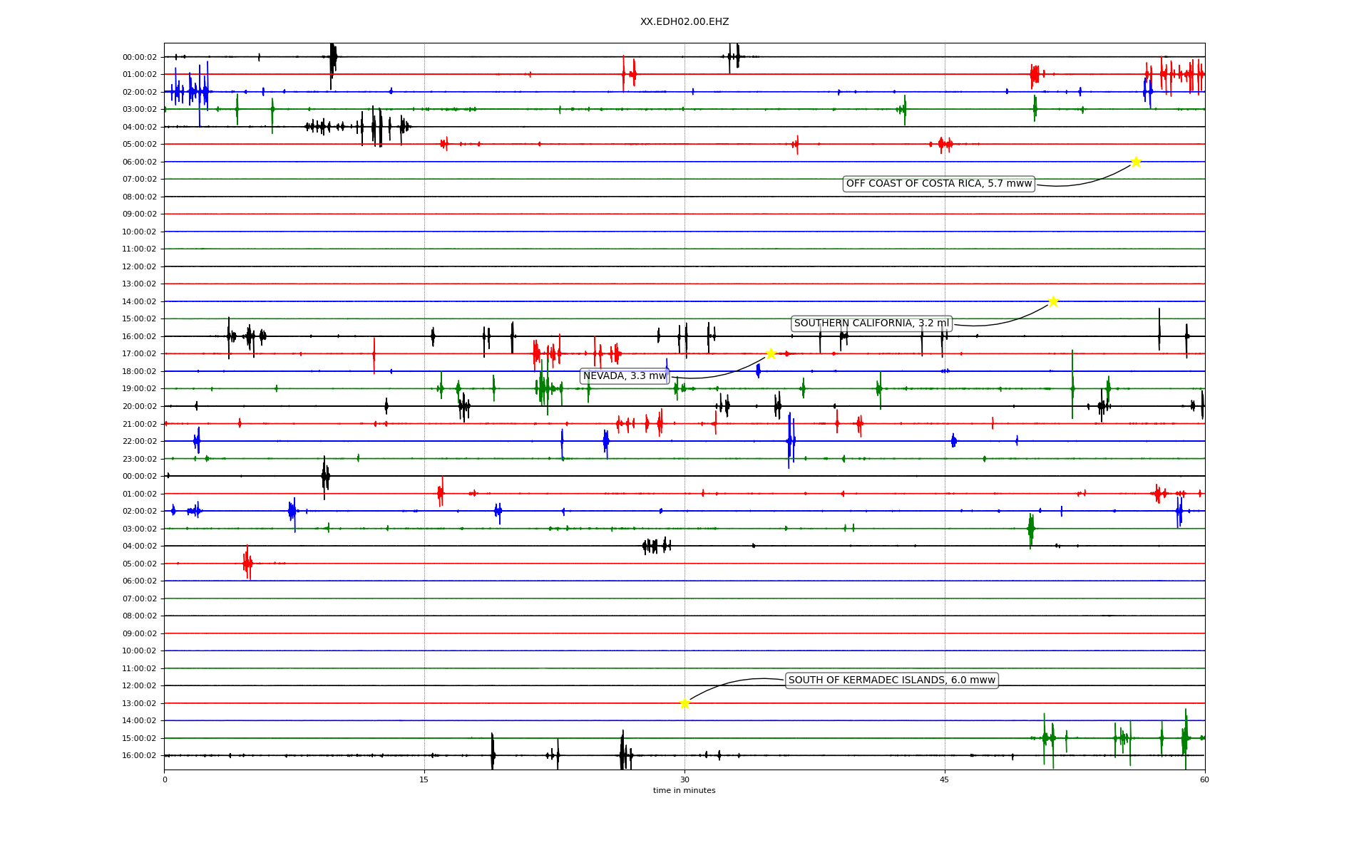Click the 17:00:02 trace time label

click(x=139, y=354)
